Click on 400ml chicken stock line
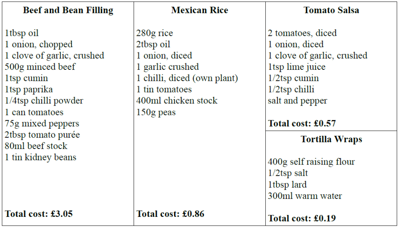 pos(177,101)
